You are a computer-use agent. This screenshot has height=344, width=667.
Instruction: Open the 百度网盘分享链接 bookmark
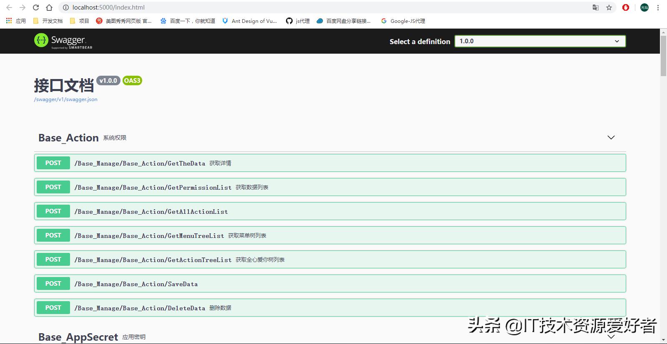point(344,21)
